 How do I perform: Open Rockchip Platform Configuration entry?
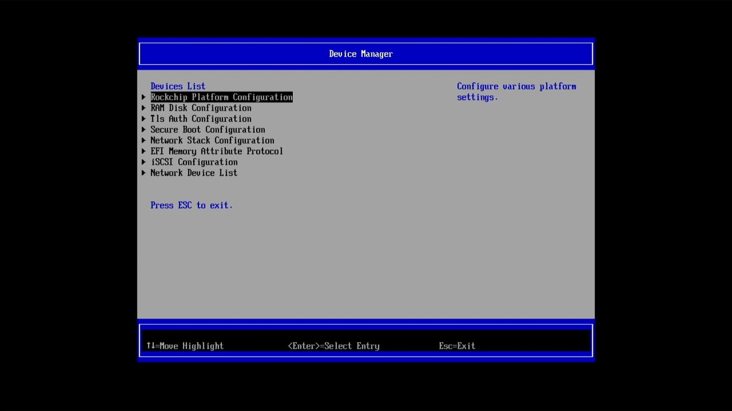[x=221, y=97]
